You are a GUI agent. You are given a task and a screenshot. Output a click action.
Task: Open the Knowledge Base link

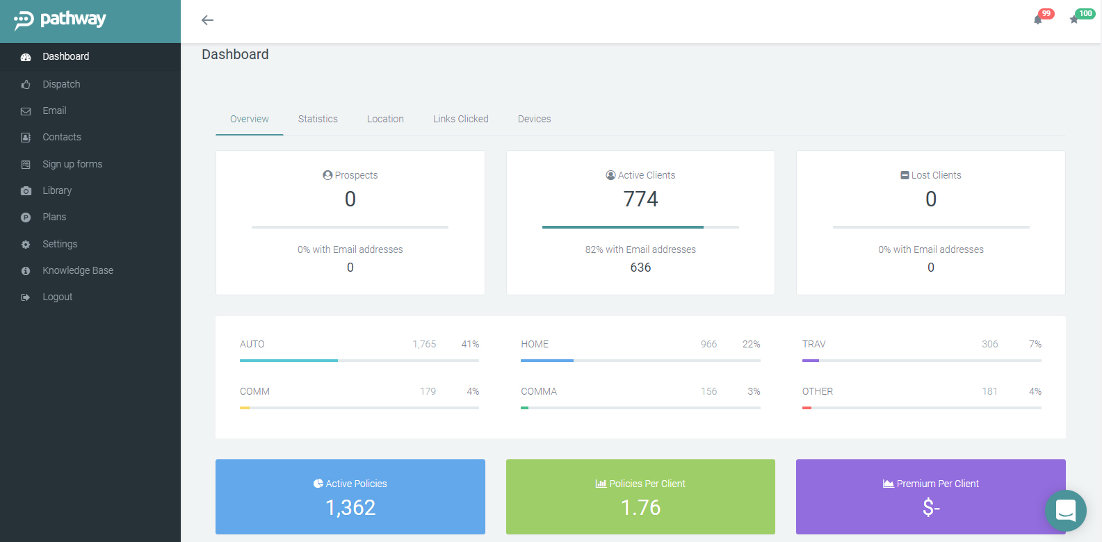point(78,270)
